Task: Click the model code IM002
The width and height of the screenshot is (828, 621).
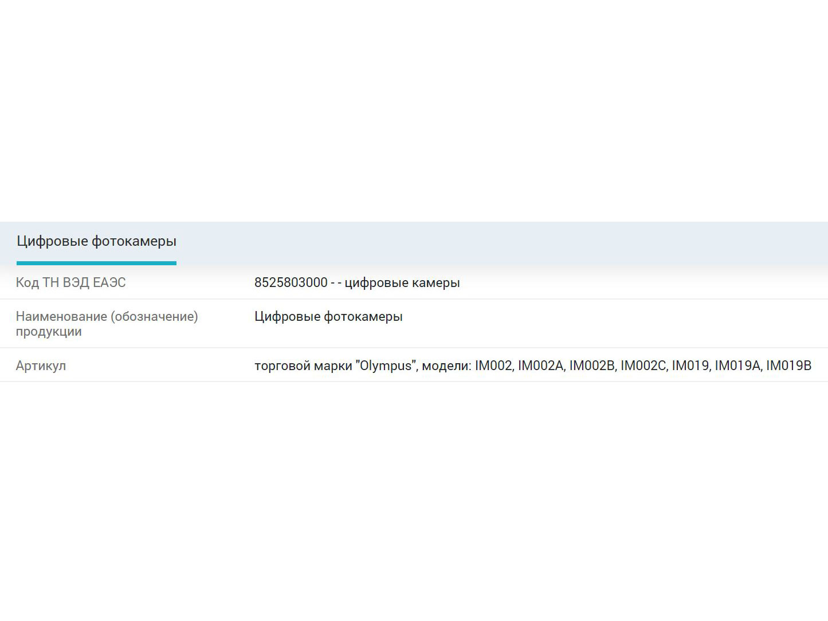Action: pyautogui.click(x=493, y=365)
